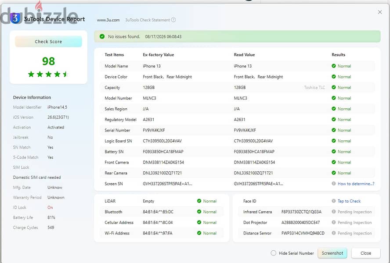Click the Rear Camera row Normal check icon
390x263 pixels.
(x=334, y=173)
